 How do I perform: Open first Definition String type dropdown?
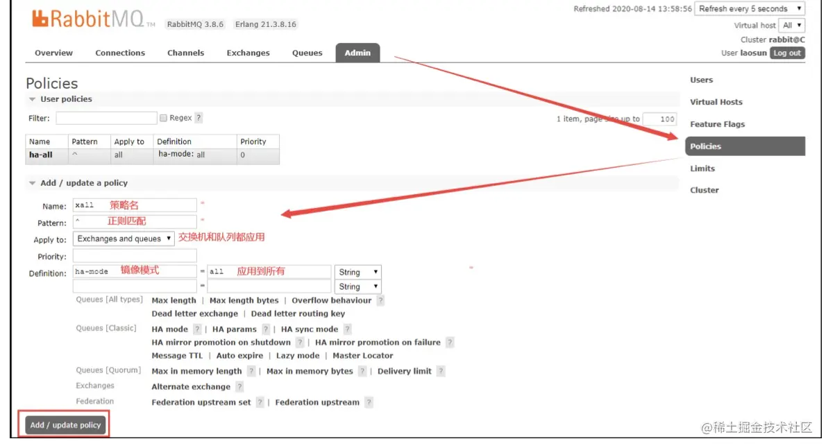coord(358,272)
